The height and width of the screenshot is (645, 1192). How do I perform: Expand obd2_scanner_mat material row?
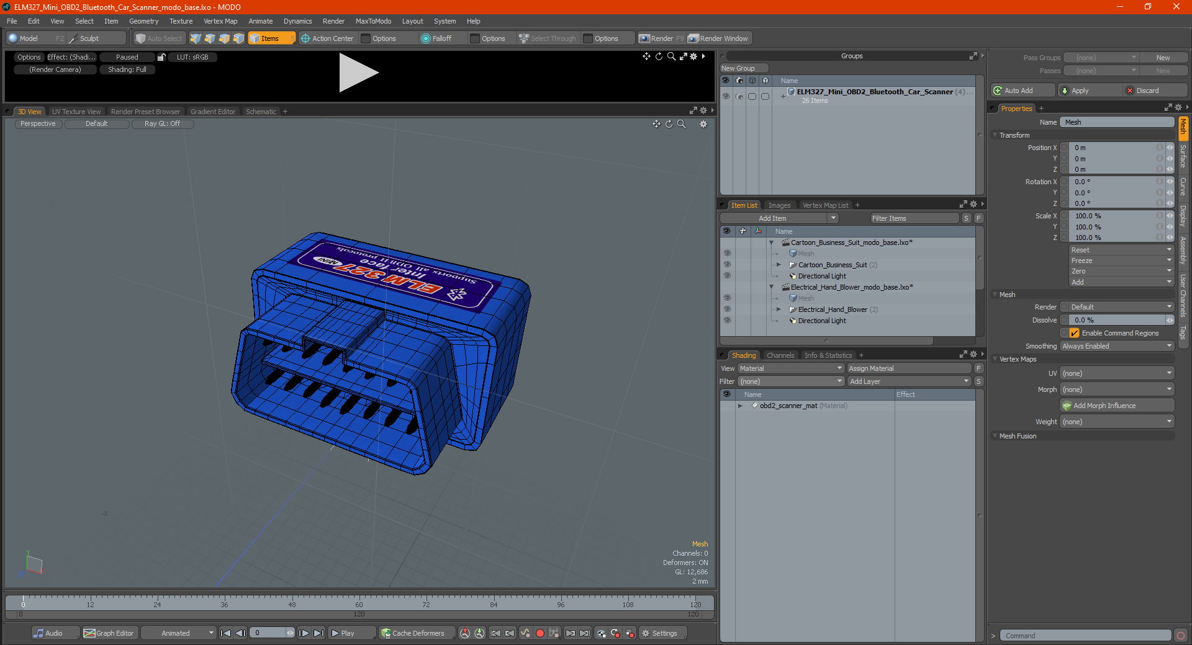[740, 406]
